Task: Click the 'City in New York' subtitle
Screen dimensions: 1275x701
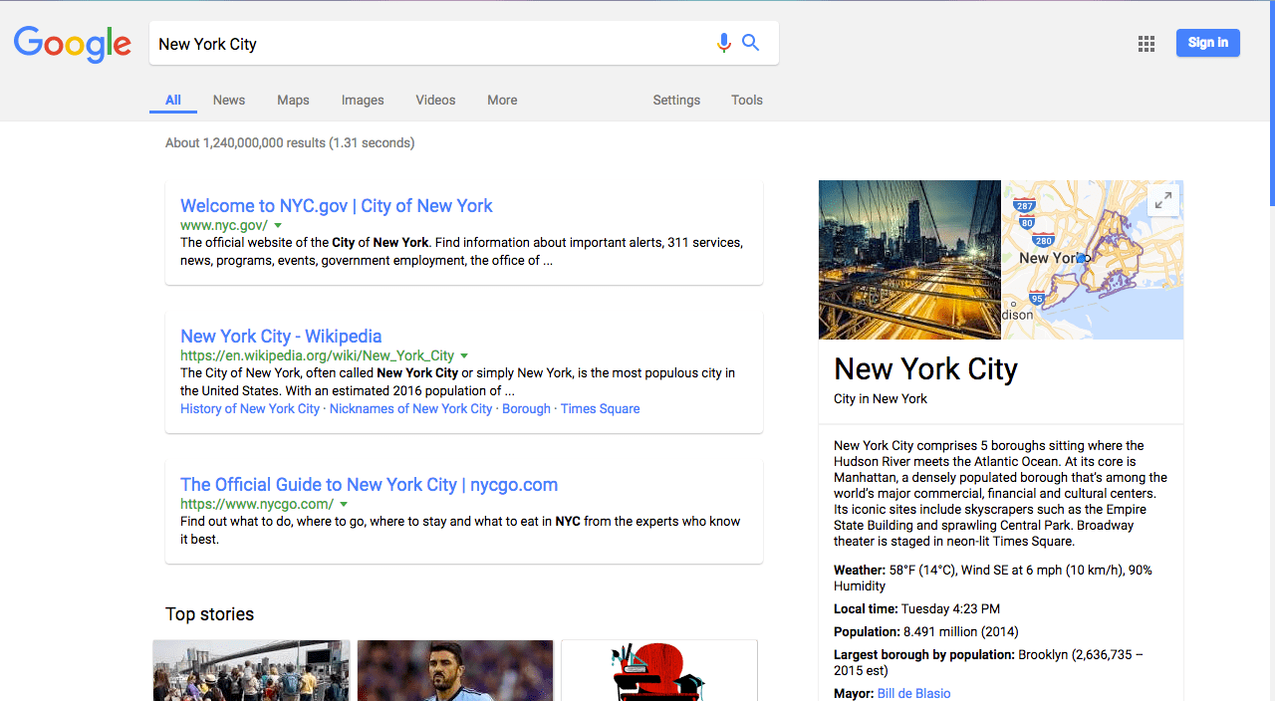Action: (881, 399)
